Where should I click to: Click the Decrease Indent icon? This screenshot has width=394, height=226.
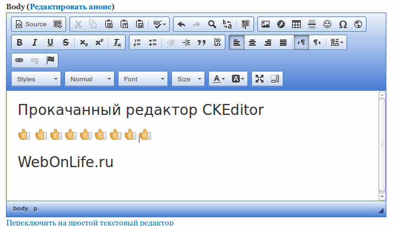pyautogui.click(x=171, y=42)
